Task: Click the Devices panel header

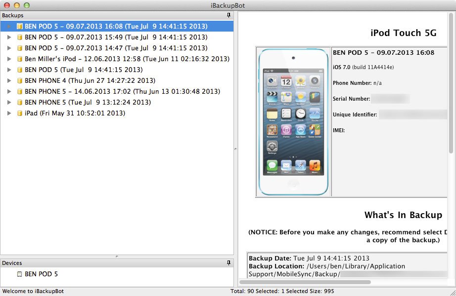Action: (117, 263)
